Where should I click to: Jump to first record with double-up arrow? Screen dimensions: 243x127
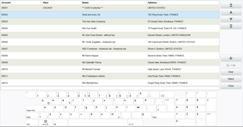pyautogui.click(x=231, y=5)
